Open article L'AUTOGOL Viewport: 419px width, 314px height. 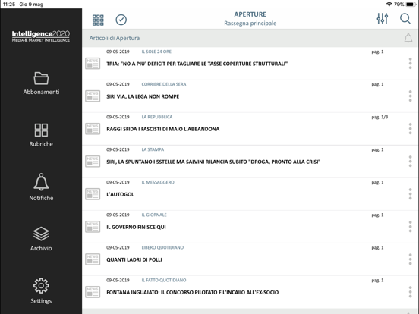[x=120, y=194]
